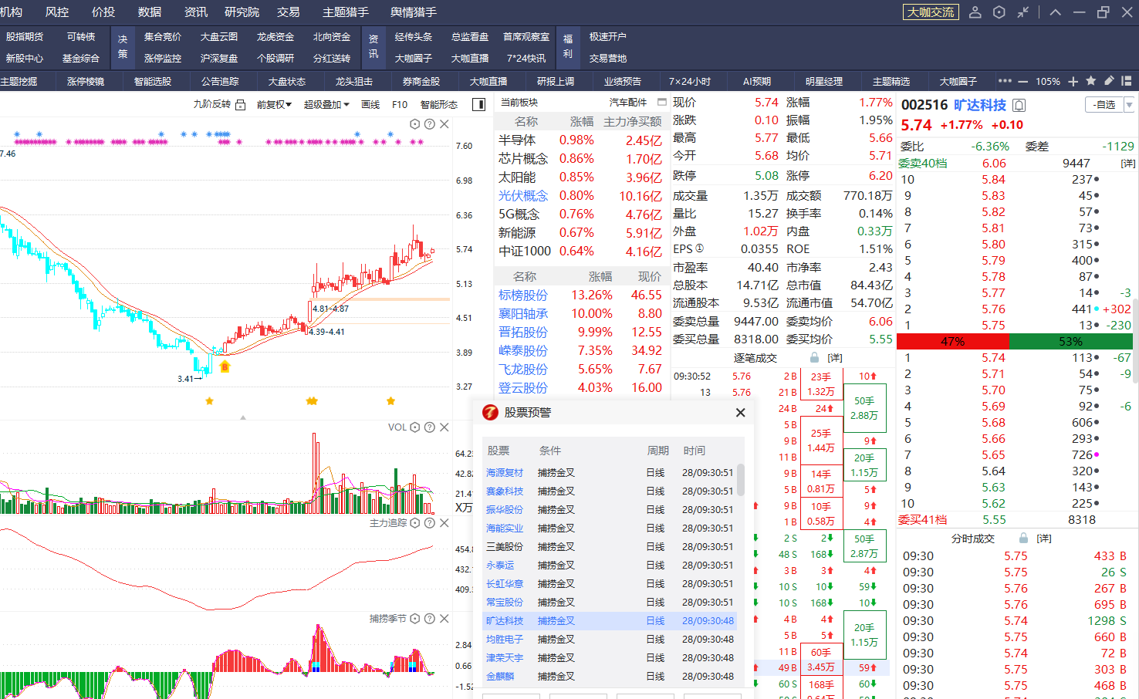Click the scrollbar in 股票预警 list
Viewport: 1139px width, 699px height.
click(x=741, y=480)
